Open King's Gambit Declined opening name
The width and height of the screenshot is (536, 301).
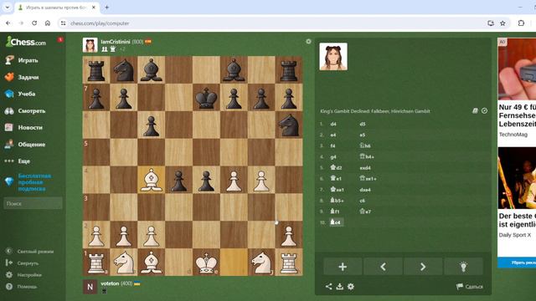375,111
